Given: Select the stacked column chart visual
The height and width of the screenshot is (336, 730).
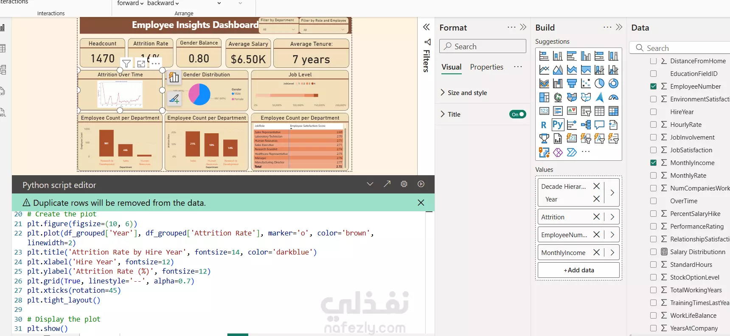Looking at the screenshot, I should tap(558, 56).
